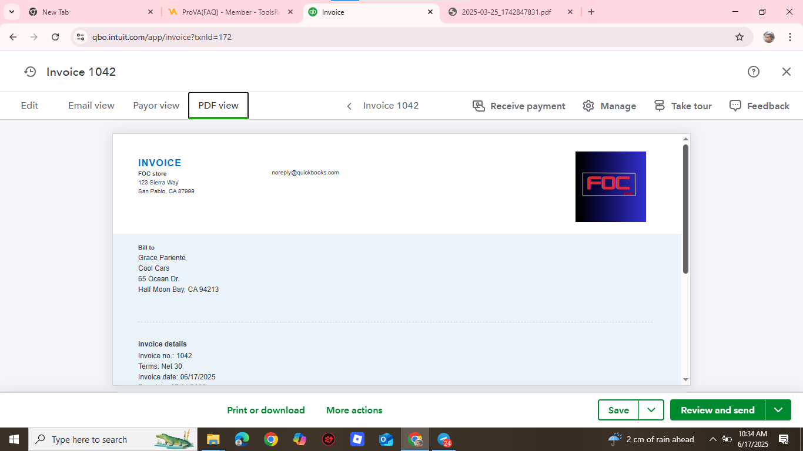Switch to the New Tab browser tab
Viewport: 803px width, 451px height.
pyautogui.click(x=91, y=12)
